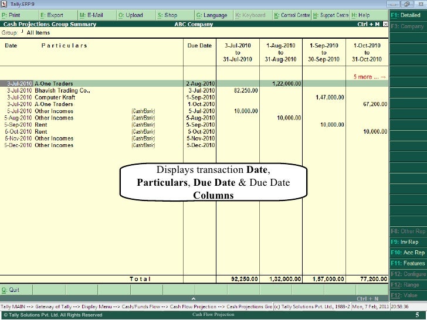Restore the Tally.ERP 9 window

click(407, 4)
